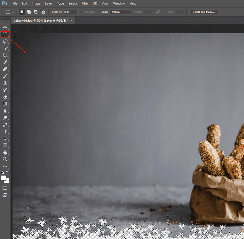Open the Layer menu
This screenshot has width=244, height=239.
(49, 4)
